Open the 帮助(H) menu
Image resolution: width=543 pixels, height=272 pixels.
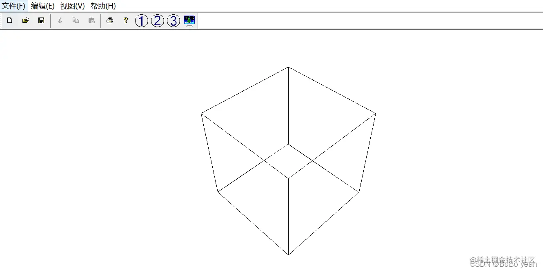pyautogui.click(x=103, y=6)
